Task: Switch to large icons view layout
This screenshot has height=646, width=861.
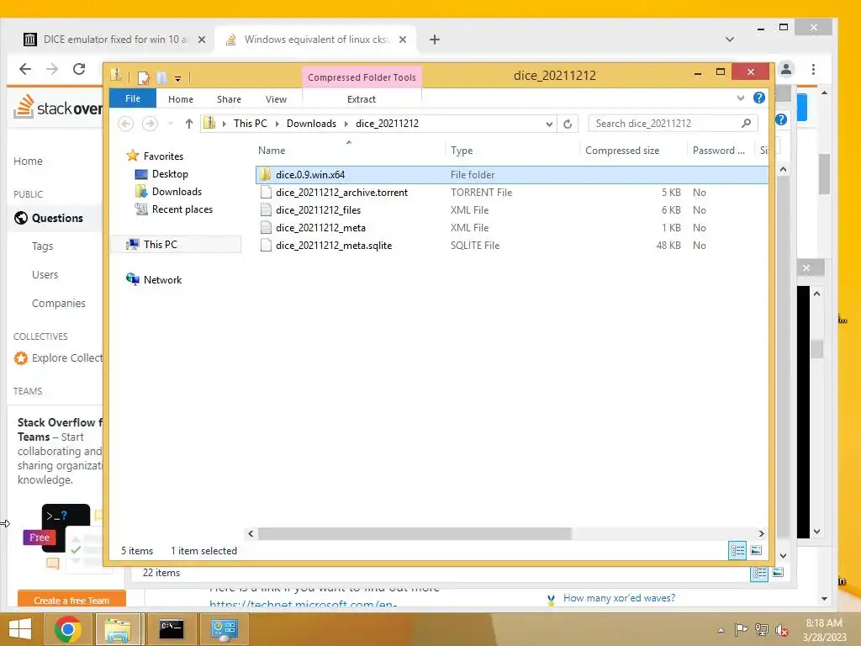Action: tap(756, 550)
